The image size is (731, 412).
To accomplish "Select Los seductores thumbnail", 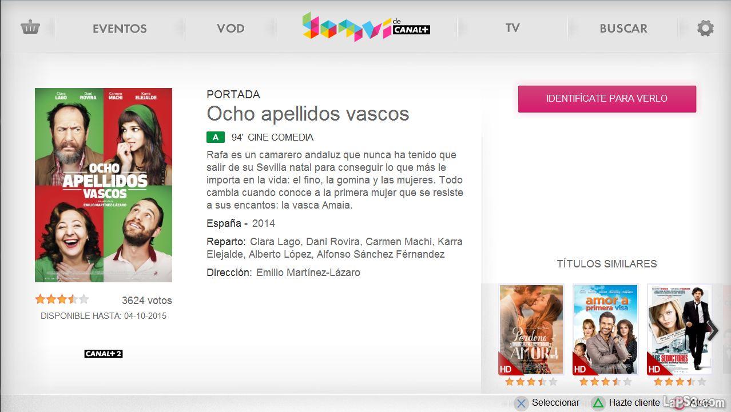I will pos(680,330).
